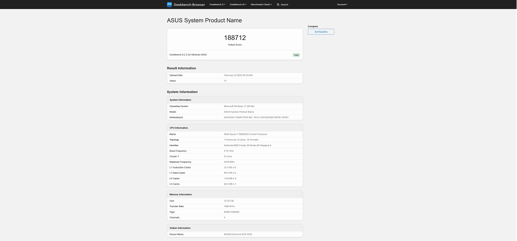Click L2 Cache value 1.00 MB x 8

(230, 178)
